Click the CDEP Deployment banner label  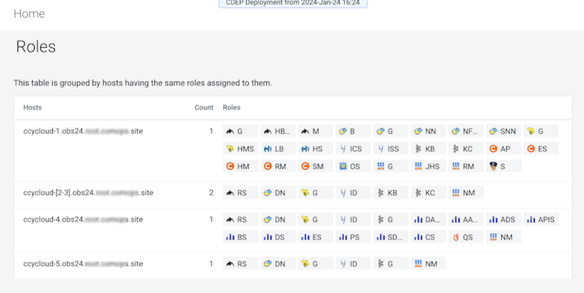tap(293, 3)
